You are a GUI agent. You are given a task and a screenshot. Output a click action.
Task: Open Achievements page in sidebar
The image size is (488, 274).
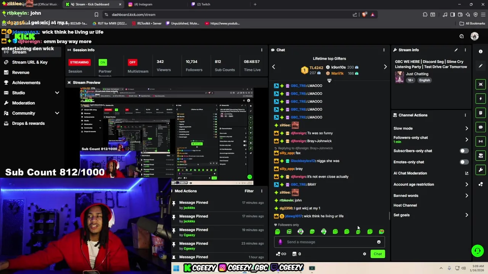(x=26, y=83)
